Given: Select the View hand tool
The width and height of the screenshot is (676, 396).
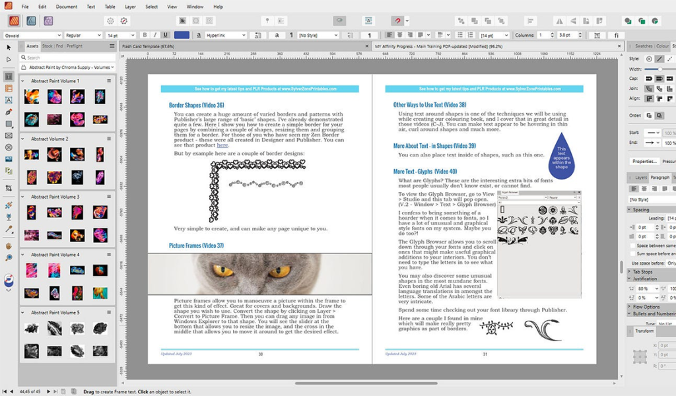Looking at the screenshot, I should [9, 246].
